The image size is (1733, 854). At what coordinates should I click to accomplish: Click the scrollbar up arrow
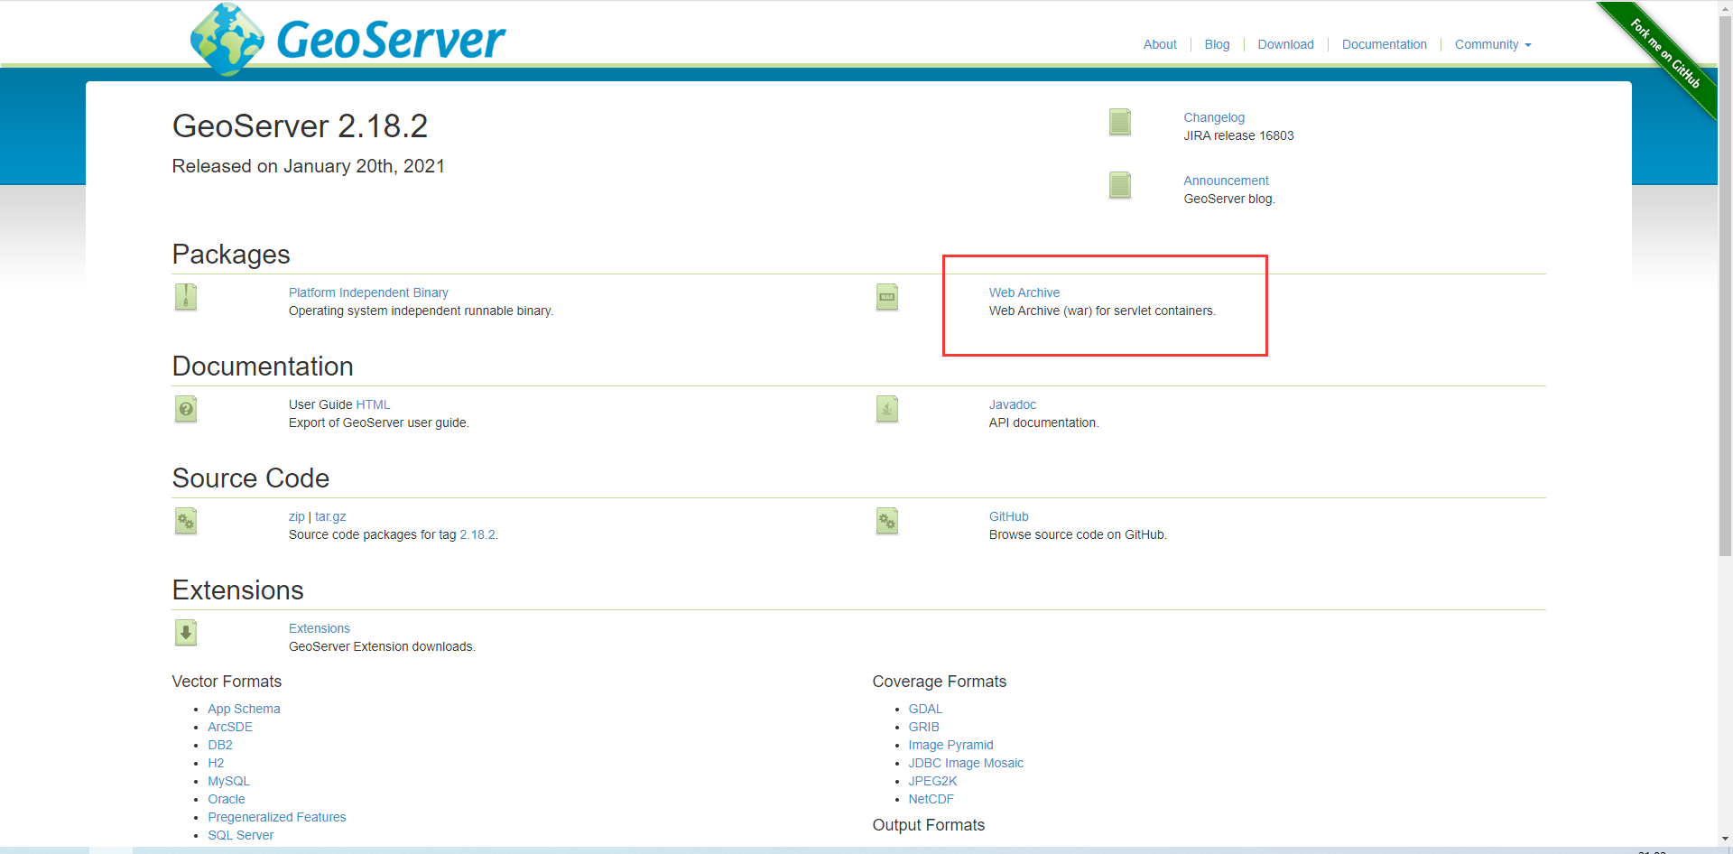click(1725, 7)
